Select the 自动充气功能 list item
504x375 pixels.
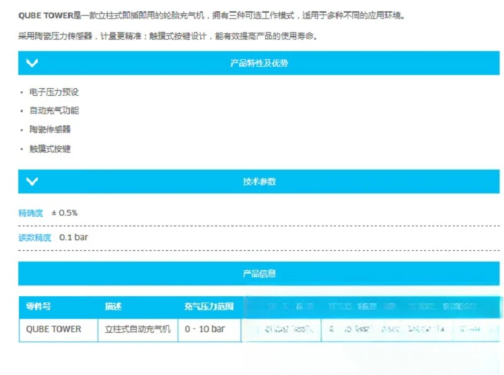click(x=54, y=111)
